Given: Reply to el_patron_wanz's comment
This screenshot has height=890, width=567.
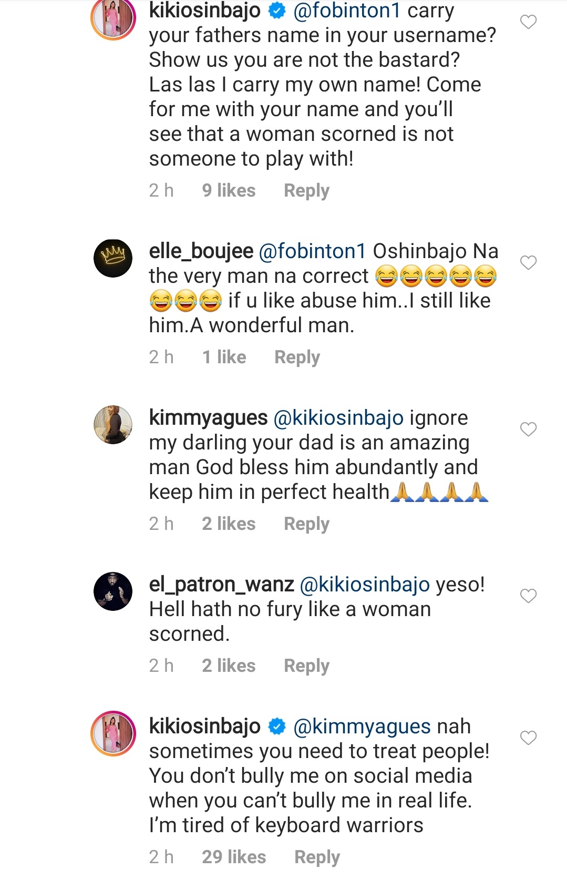Looking at the screenshot, I should (306, 666).
